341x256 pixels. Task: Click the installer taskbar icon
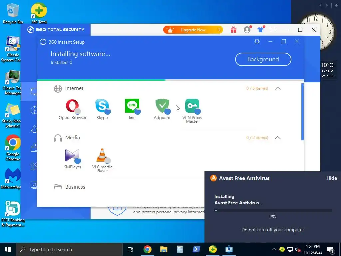coord(229,249)
